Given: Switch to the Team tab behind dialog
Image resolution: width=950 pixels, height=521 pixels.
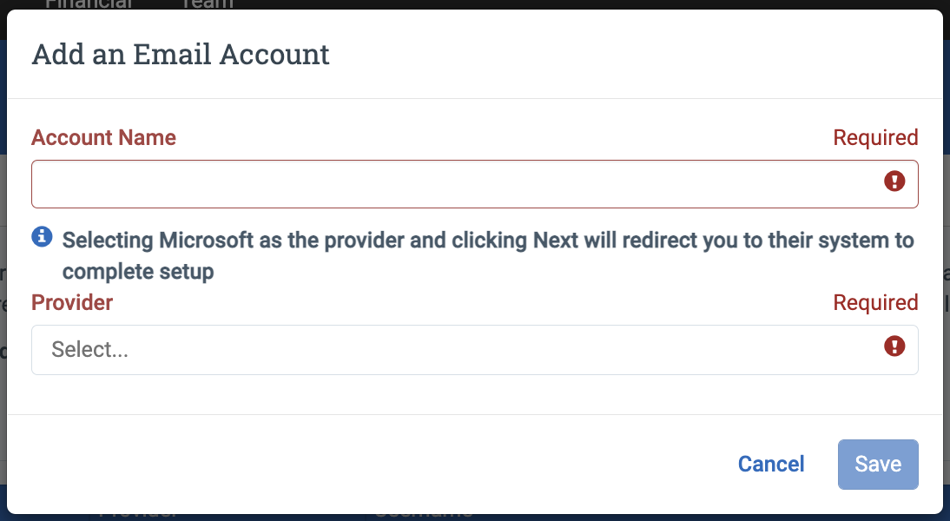Looking at the screenshot, I should coord(207,4).
